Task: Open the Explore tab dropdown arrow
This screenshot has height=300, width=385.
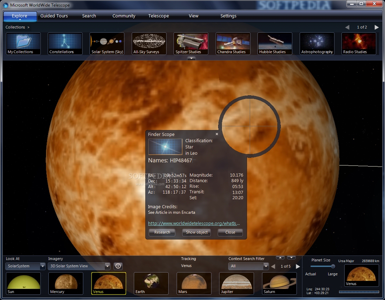Action: point(20,19)
